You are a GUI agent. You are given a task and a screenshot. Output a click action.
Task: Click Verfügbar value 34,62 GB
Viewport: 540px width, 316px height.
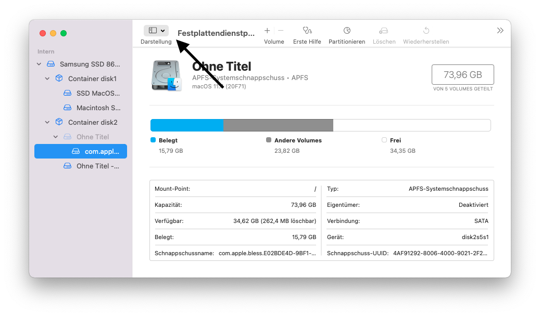tap(275, 221)
